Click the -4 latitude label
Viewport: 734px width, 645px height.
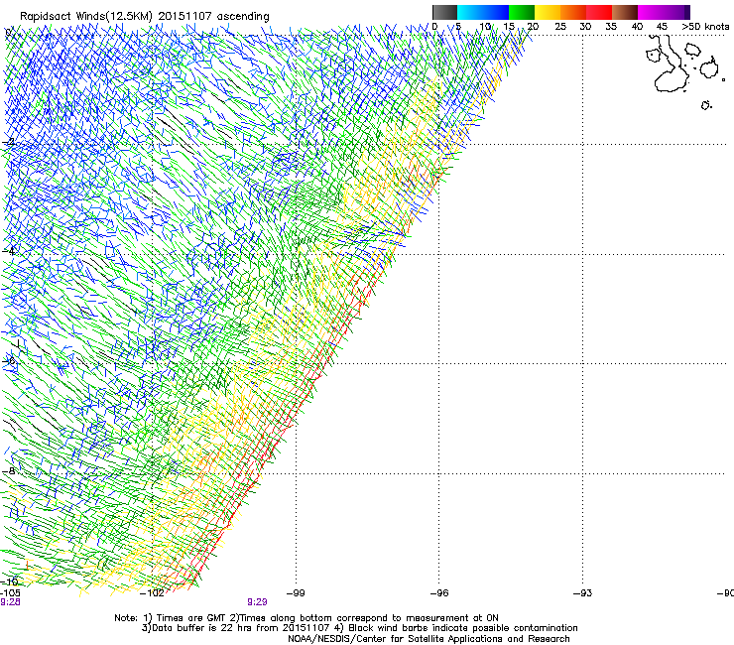pyautogui.click(x=8, y=251)
